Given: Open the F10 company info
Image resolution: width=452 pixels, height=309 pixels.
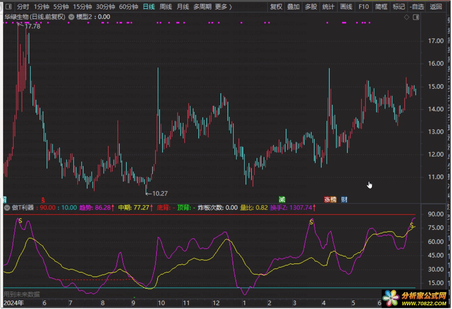Looking at the screenshot, I should [x=364, y=7].
